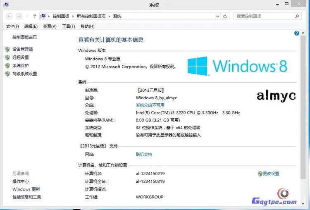Refresh the System control panel page

point(225,17)
